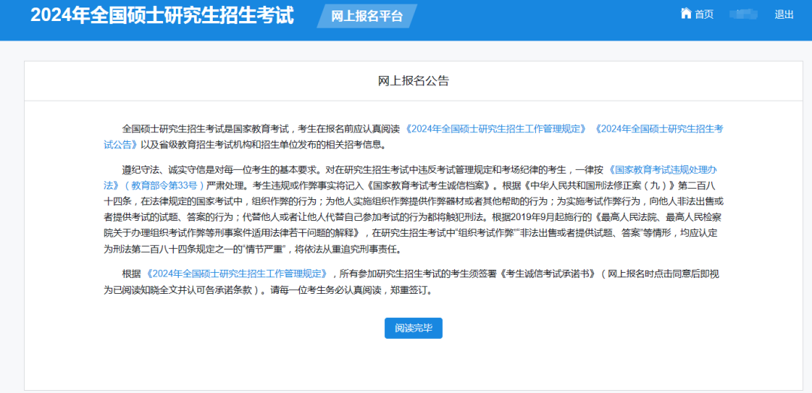Go to 首页 via the header link

[704, 14]
